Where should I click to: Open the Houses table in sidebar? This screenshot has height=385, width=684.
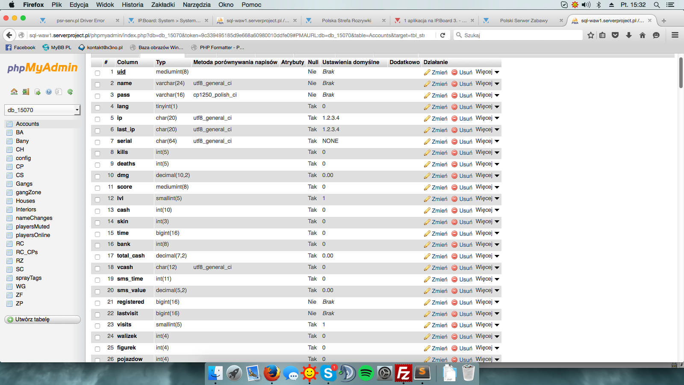pos(25,201)
